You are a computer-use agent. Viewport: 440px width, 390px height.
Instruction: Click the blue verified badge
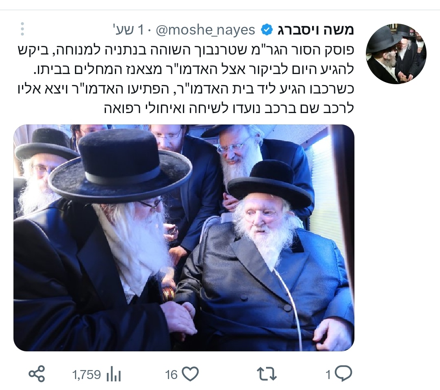(267, 30)
